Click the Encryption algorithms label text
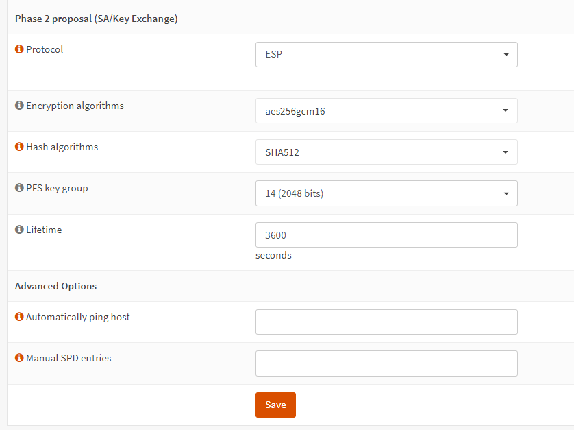Image resolution: width=574 pixels, height=430 pixels. coord(75,106)
